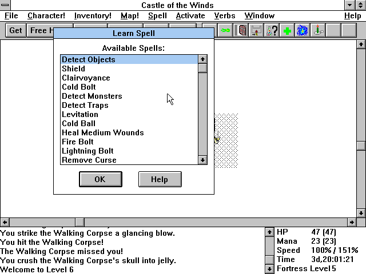Click the candle light spell icon
The image size is (366, 274).
pyautogui.click(x=317, y=30)
